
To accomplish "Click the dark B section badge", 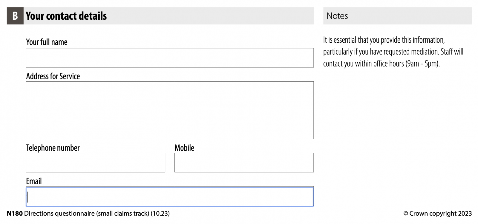I will pyautogui.click(x=15, y=16).
